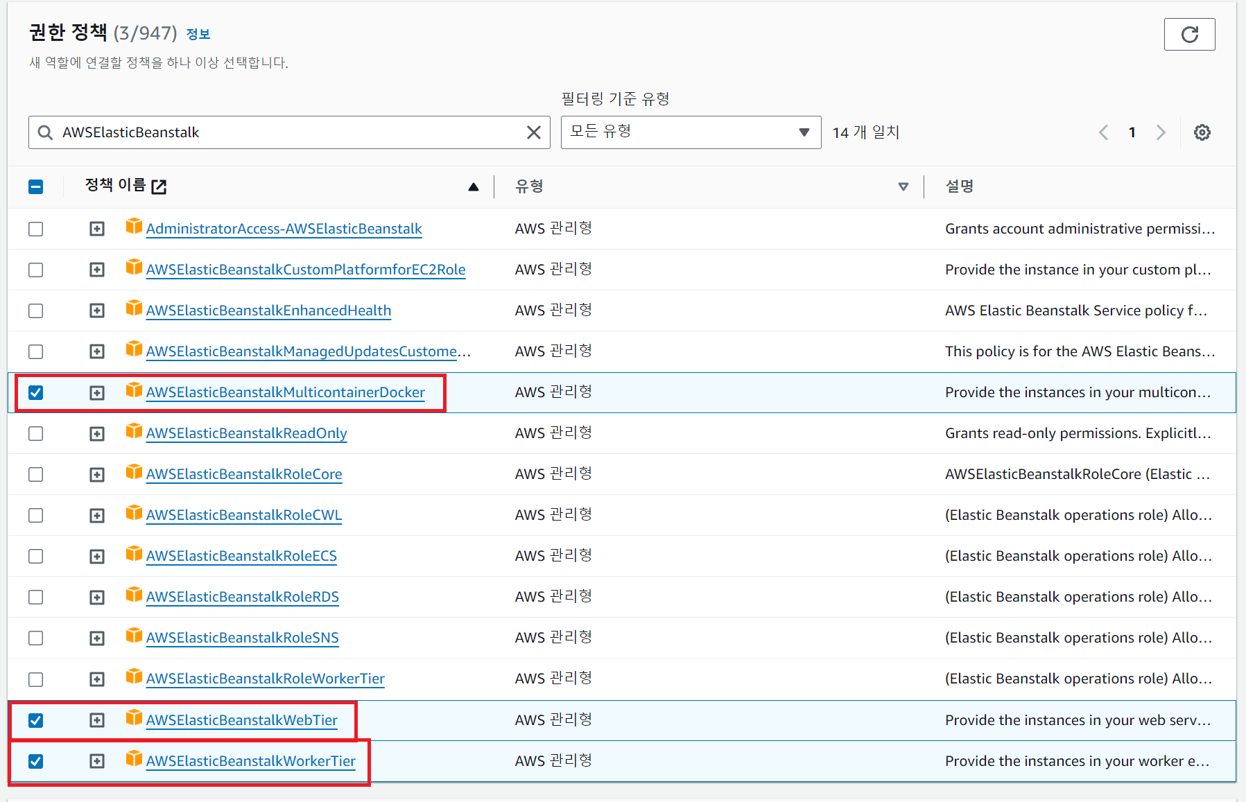Open the AWSElasticBeanstalkRoleECS policy link
Screen dimensions: 1246x802
pos(241,556)
